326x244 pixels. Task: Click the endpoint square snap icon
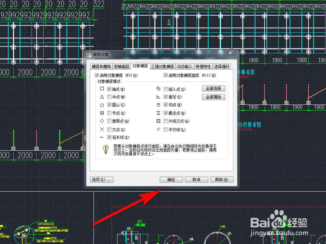click(102, 89)
